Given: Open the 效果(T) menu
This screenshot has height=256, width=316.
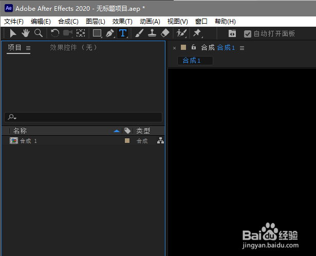Looking at the screenshot, I should pyautogui.click(x=122, y=22).
